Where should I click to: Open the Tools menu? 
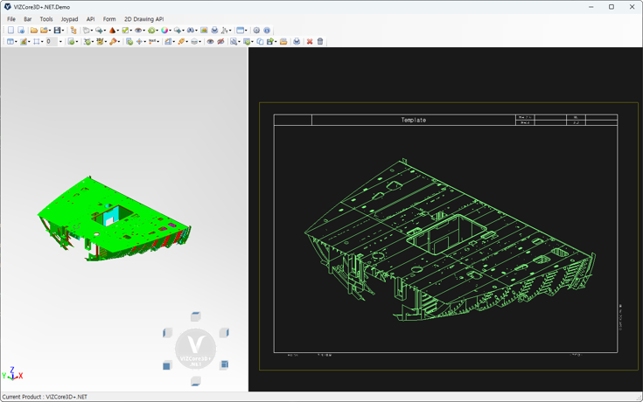[x=45, y=19]
